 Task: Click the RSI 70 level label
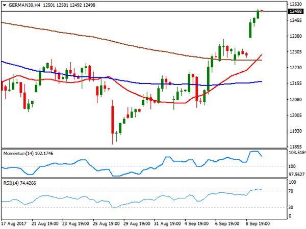tap(291, 191)
